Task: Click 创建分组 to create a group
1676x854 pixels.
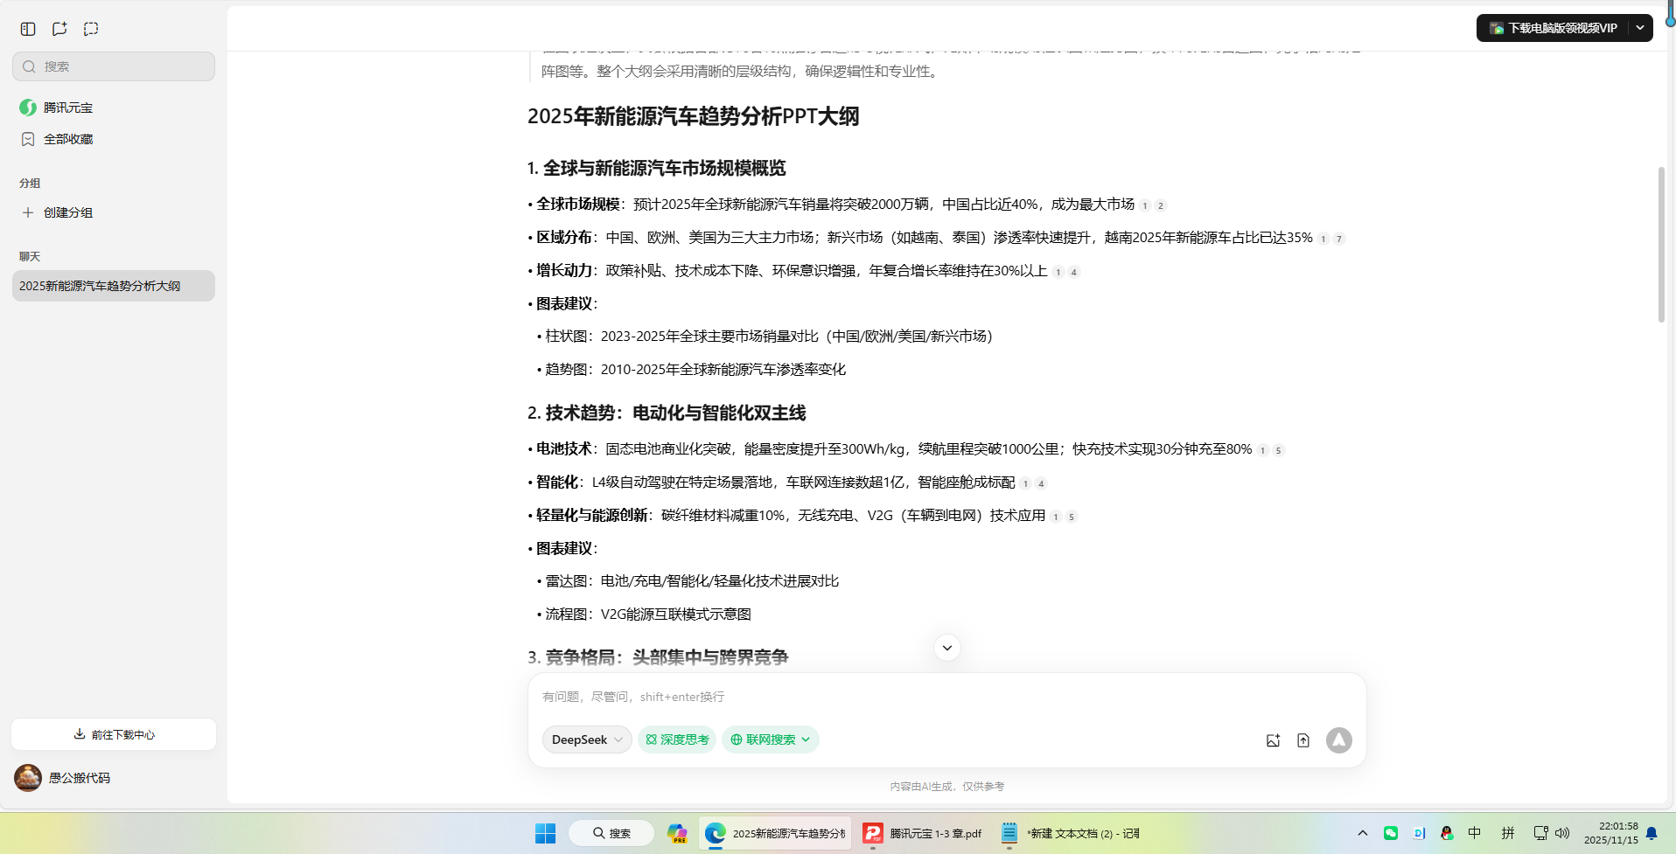Action: point(66,212)
